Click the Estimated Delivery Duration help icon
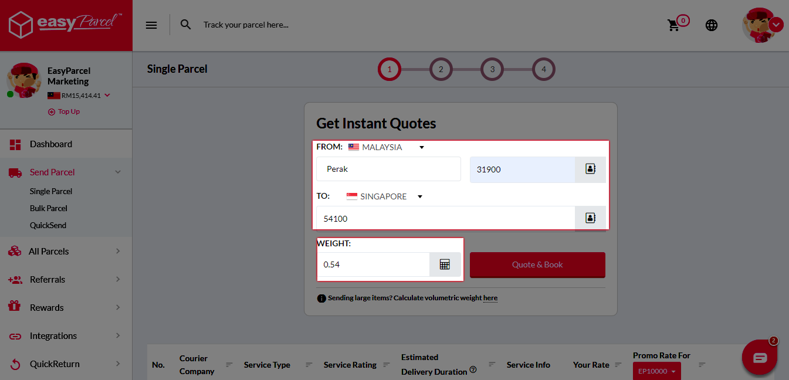Screen dimensions: 789x380 coord(473,370)
